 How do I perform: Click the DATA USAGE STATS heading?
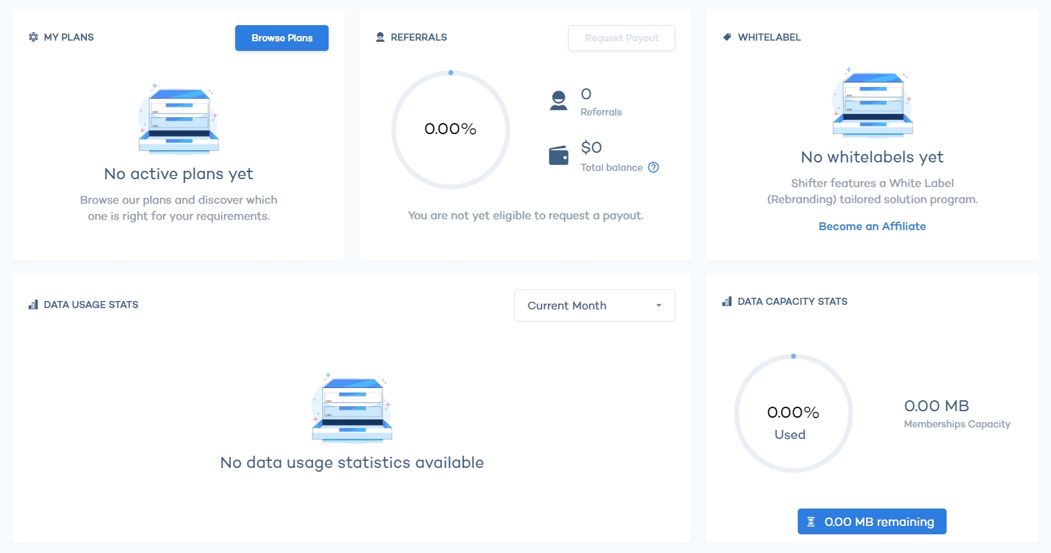(91, 305)
